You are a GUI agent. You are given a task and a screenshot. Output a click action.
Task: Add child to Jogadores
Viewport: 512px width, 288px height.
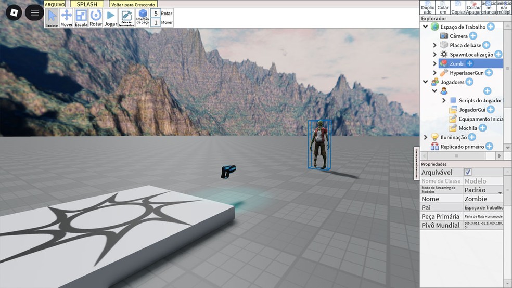(469, 82)
